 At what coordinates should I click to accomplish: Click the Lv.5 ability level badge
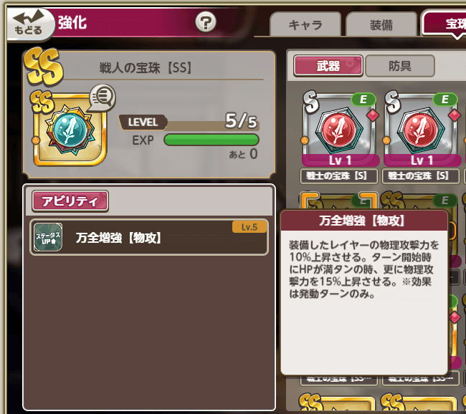(x=249, y=227)
